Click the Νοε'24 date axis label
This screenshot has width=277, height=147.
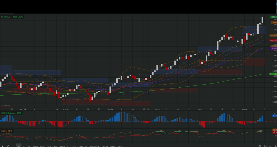coord(65,109)
